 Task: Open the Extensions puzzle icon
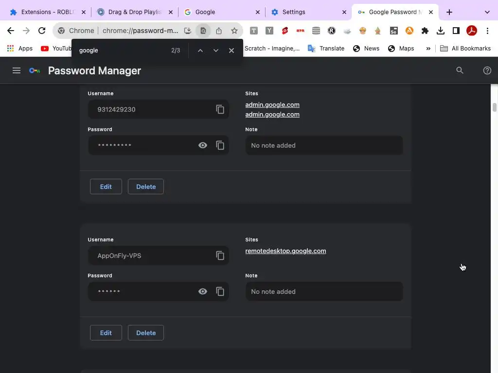(425, 31)
